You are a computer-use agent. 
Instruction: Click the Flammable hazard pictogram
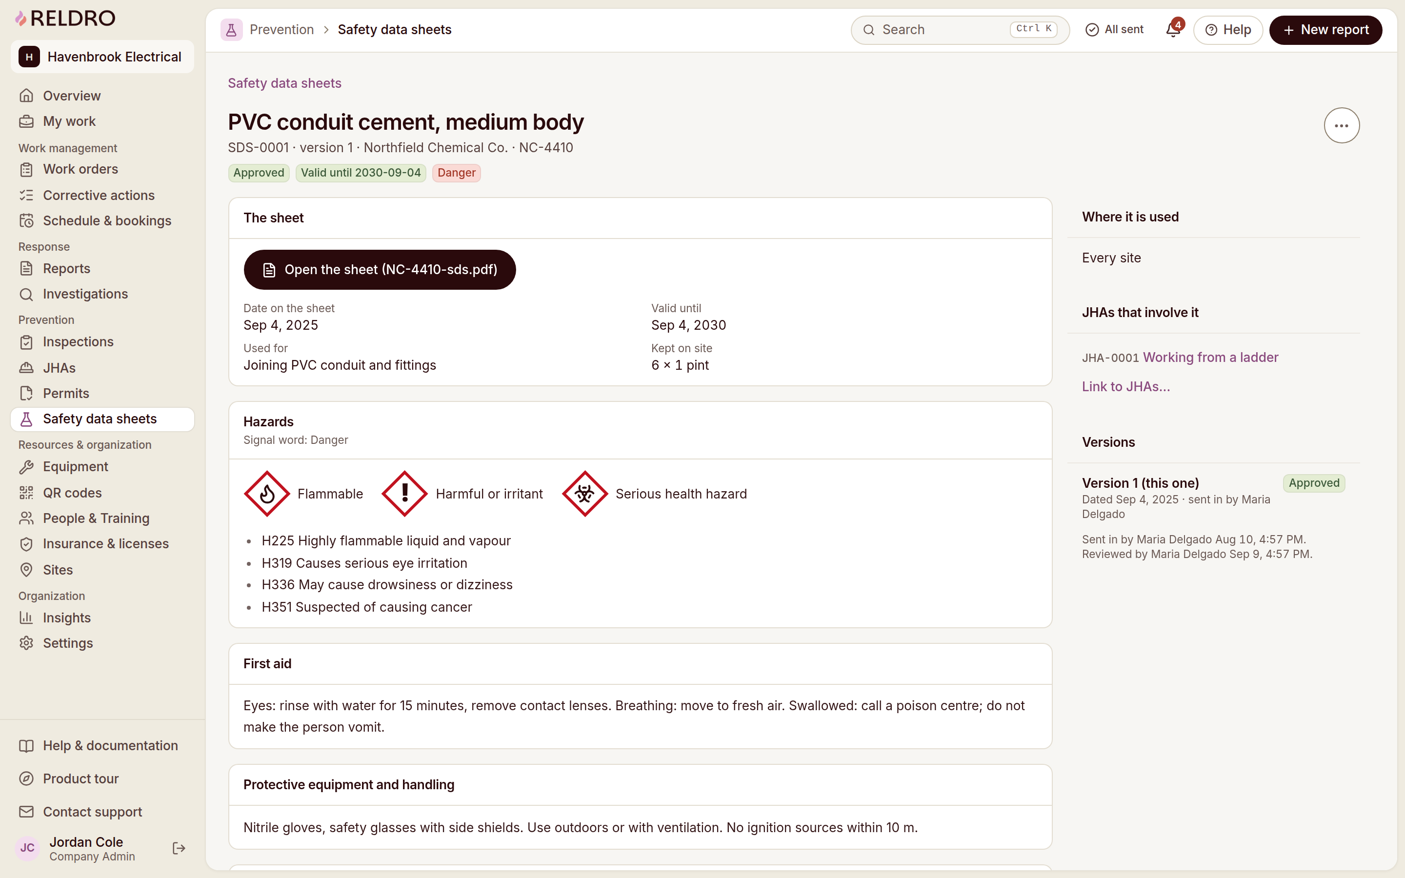267,494
